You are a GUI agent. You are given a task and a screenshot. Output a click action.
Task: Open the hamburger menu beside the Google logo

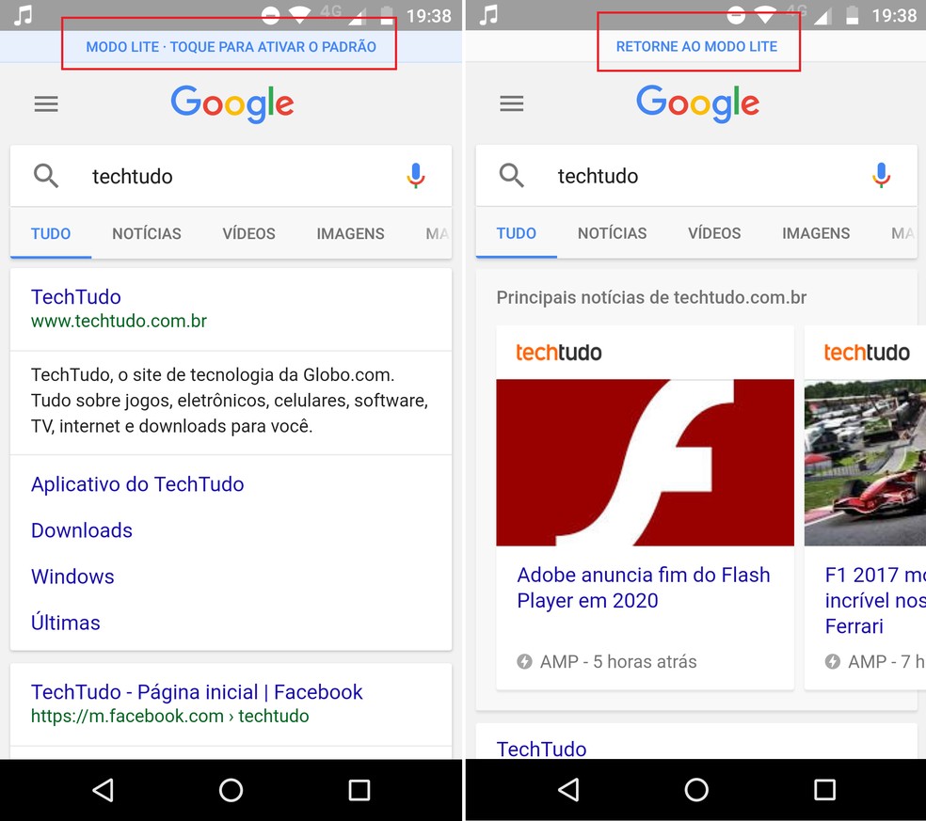[x=45, y=103]
